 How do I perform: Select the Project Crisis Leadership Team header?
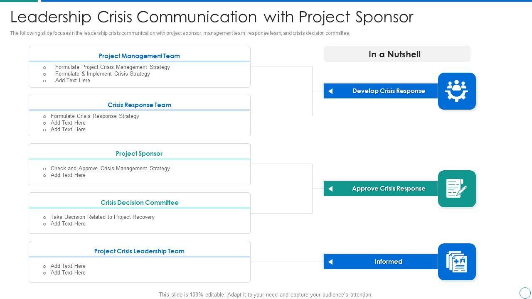(x=139, y=251)
